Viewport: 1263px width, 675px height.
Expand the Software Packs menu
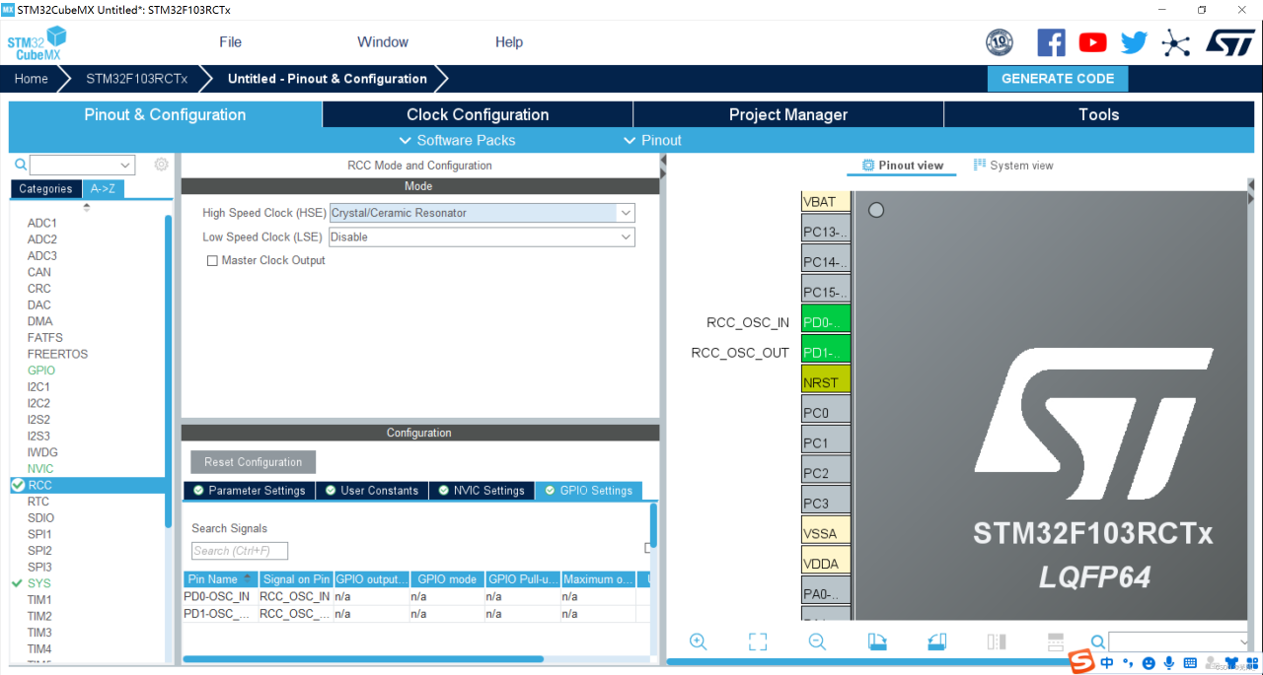click(457, 140)
